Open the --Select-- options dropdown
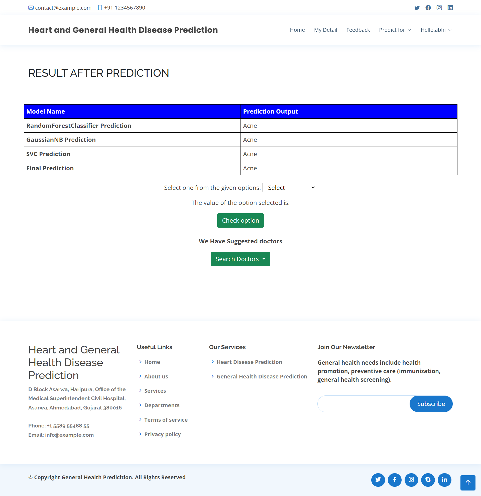This screenshot has height=496, width=481. 289,188
